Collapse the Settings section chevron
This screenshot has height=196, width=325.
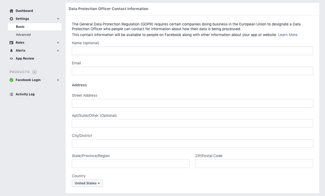[x=58, y=19]
